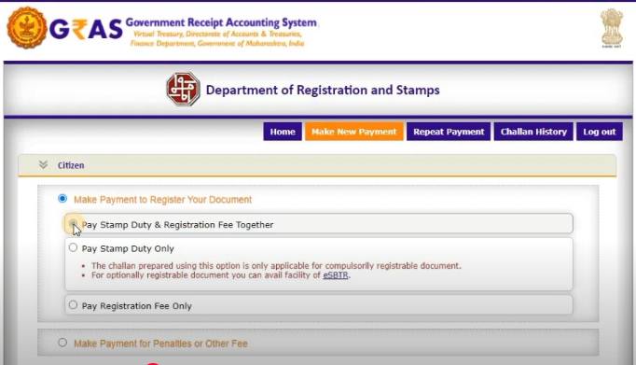The image size is (636, 365).
Task: Click Finance Department, Government of Maharashtra line
Action: coord(217,44)
